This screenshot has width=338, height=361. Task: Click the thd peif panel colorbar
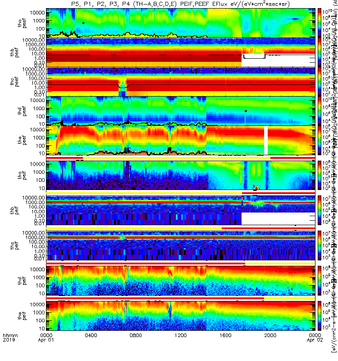[320, 280]
